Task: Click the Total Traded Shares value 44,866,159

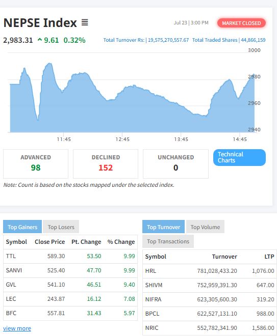Action: (x=253, y=40)
